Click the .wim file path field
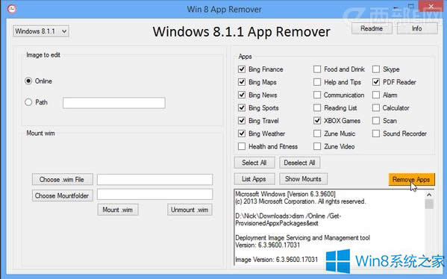Image resolution: width=447 pixels, height=279 pixels. pos(154,180)
